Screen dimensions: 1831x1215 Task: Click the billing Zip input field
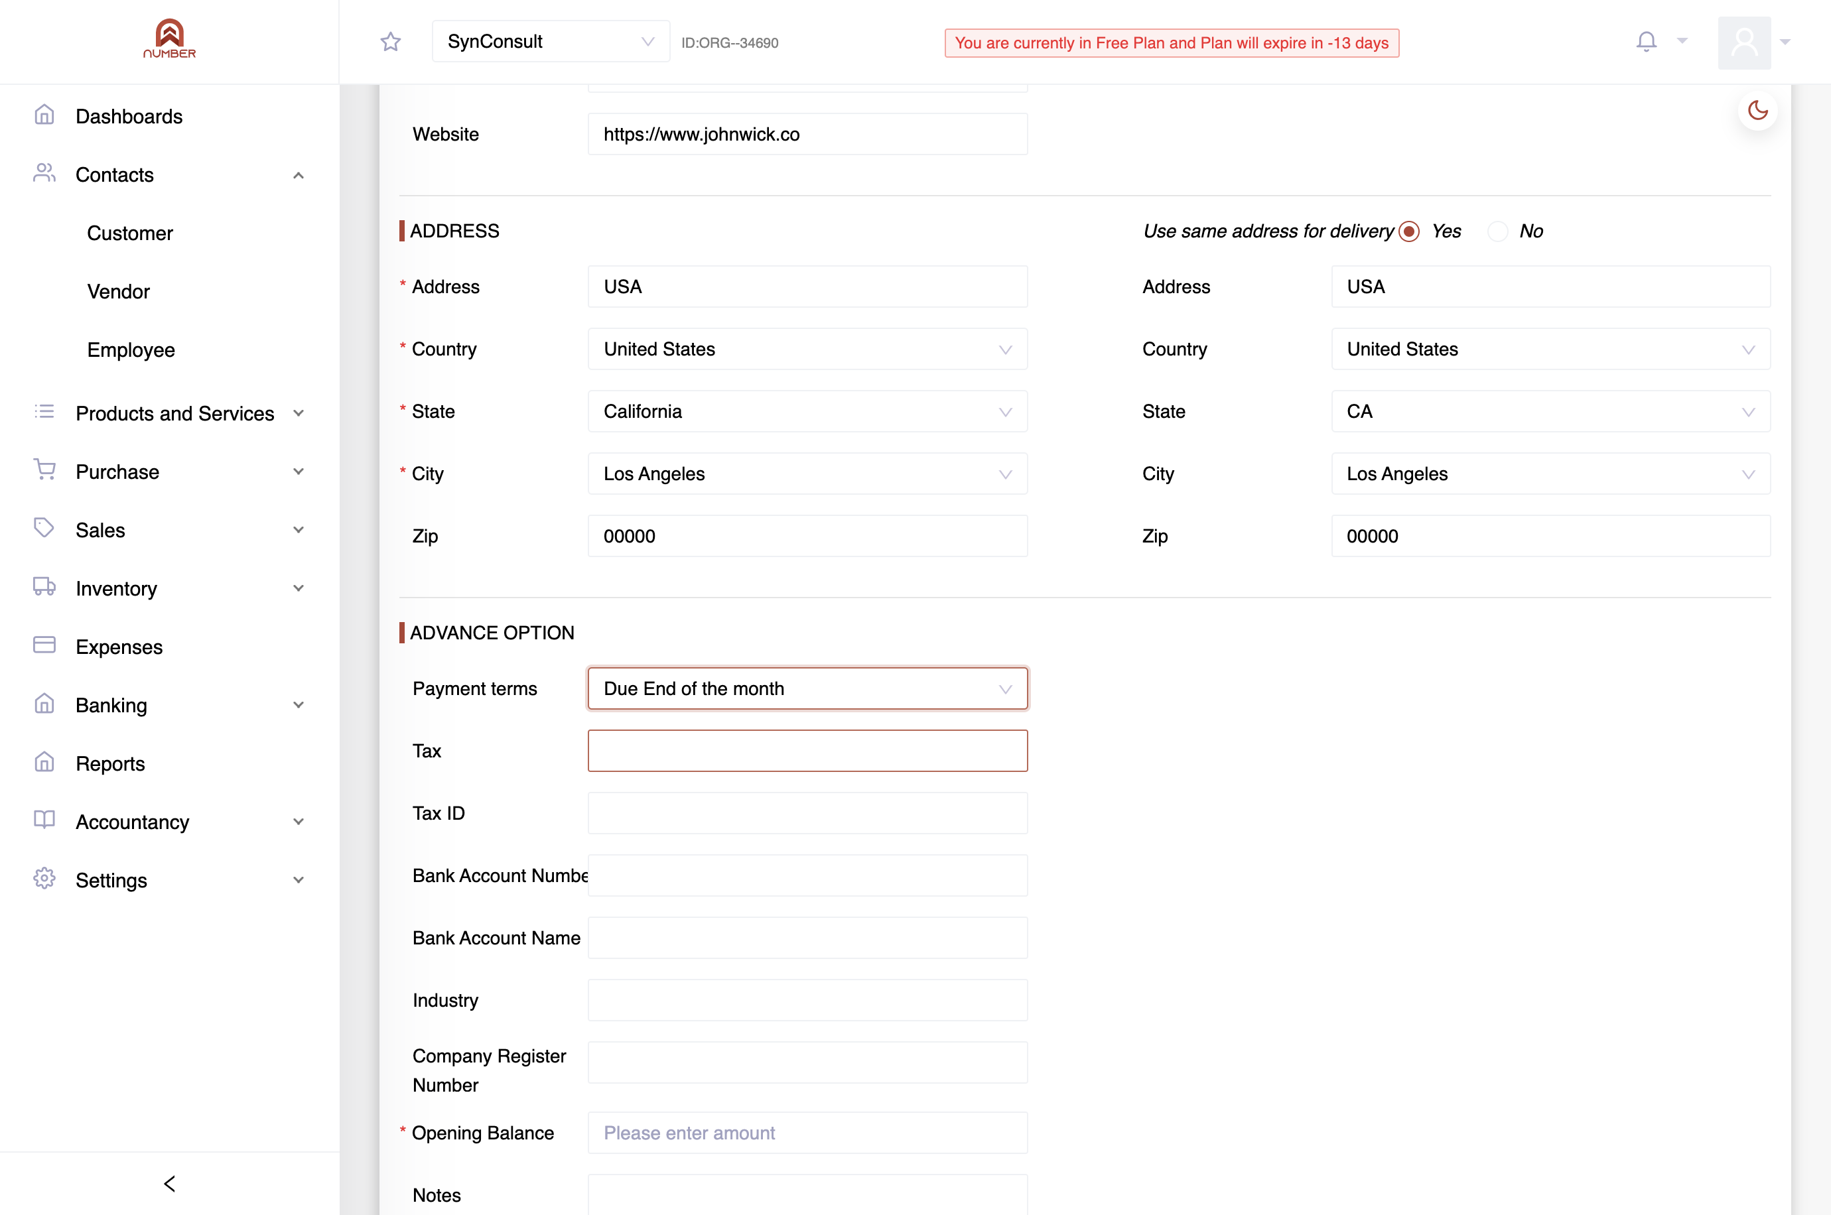[x=807, y=537]
